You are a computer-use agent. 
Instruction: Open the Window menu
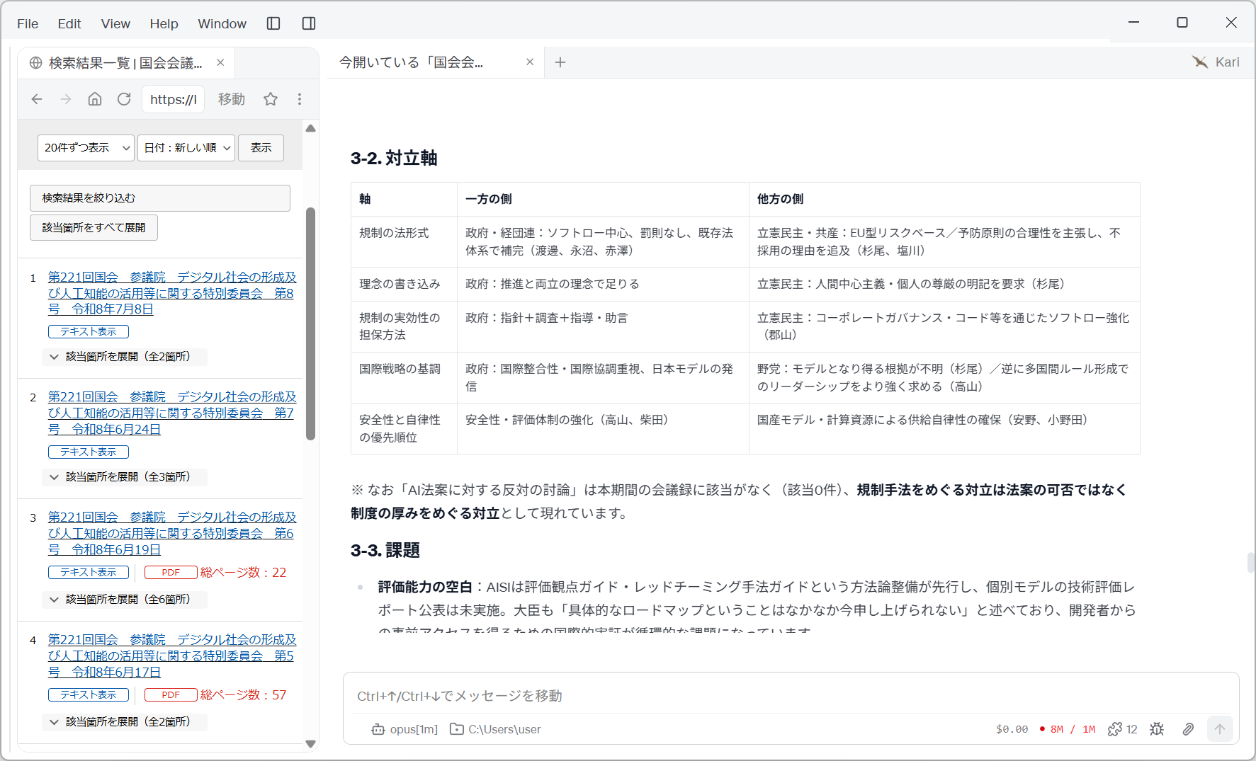[222, 23]
